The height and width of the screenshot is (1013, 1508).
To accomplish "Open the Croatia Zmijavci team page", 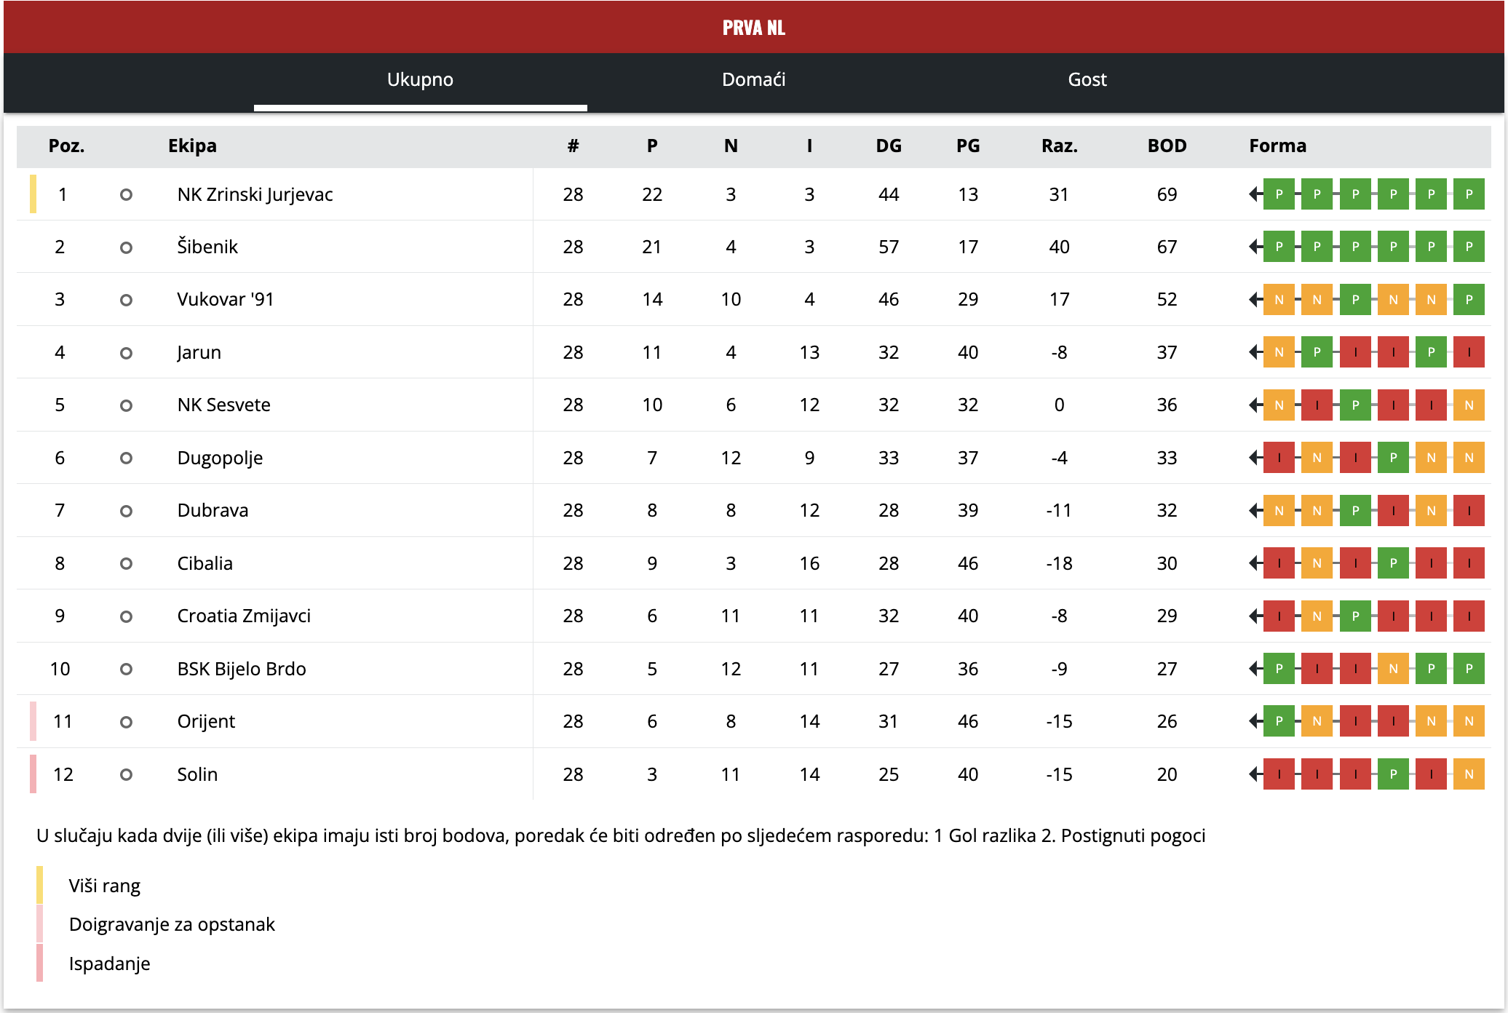I will pos(244,616).
